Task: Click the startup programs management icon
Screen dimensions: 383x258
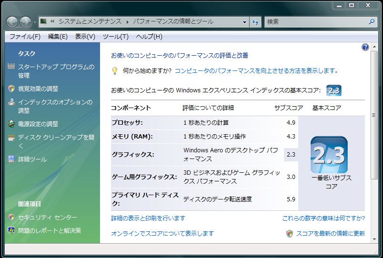Action: tap(11, 67)
